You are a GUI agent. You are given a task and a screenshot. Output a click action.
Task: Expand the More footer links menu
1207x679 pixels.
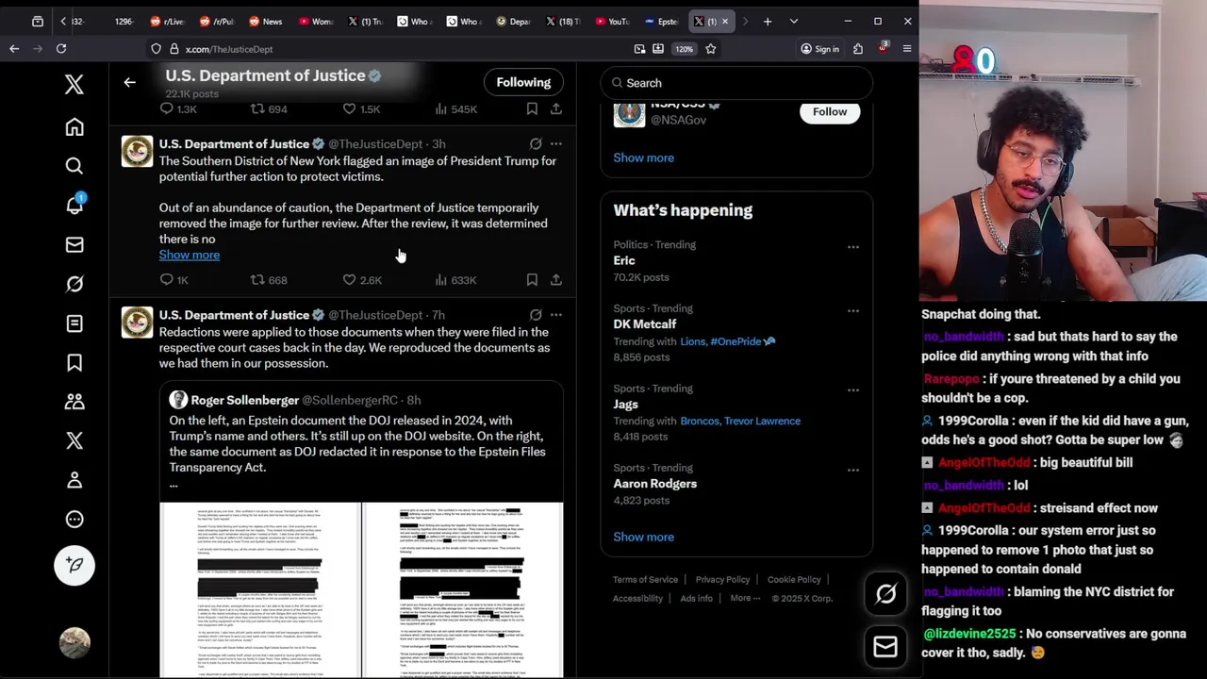tap(745, 598)
